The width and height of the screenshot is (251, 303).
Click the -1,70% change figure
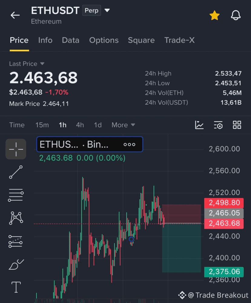57,92
